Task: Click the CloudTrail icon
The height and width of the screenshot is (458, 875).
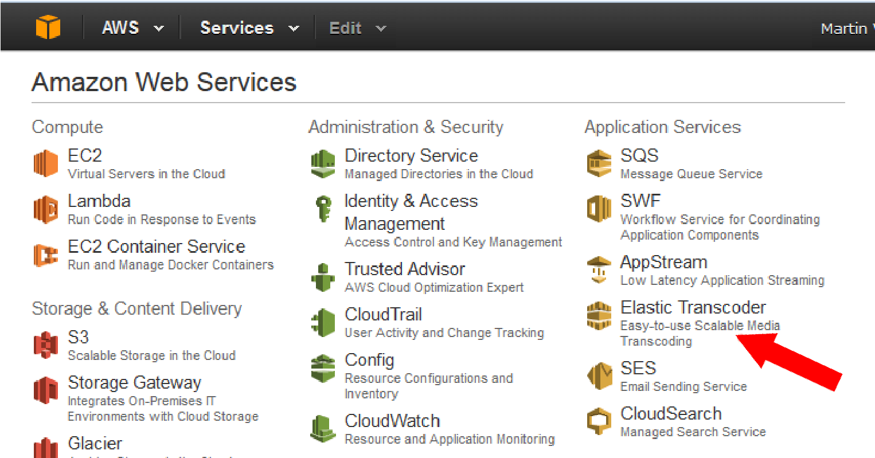Action: [x=323, y=322]
